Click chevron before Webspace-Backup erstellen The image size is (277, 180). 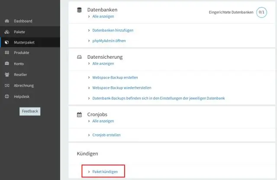pos(89,78)
